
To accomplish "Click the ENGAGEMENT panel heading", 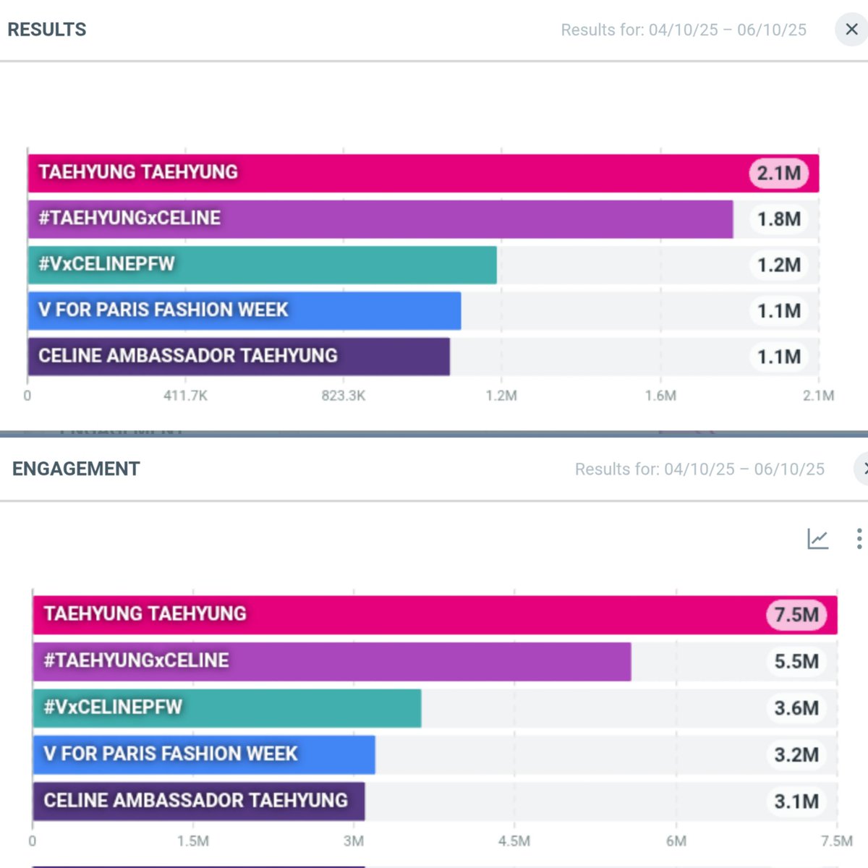I will tap(76, 469).
